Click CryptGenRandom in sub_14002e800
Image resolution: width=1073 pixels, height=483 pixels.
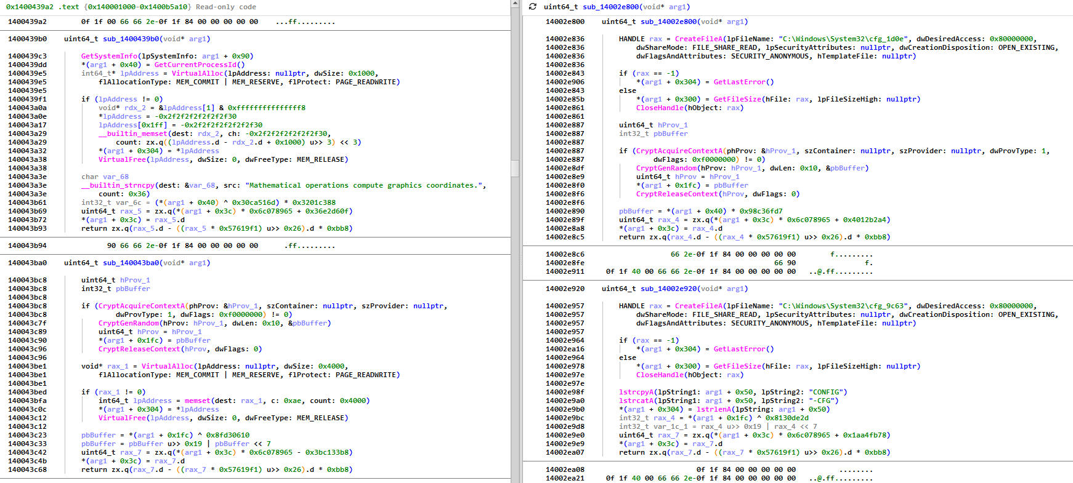click(666, 168)
